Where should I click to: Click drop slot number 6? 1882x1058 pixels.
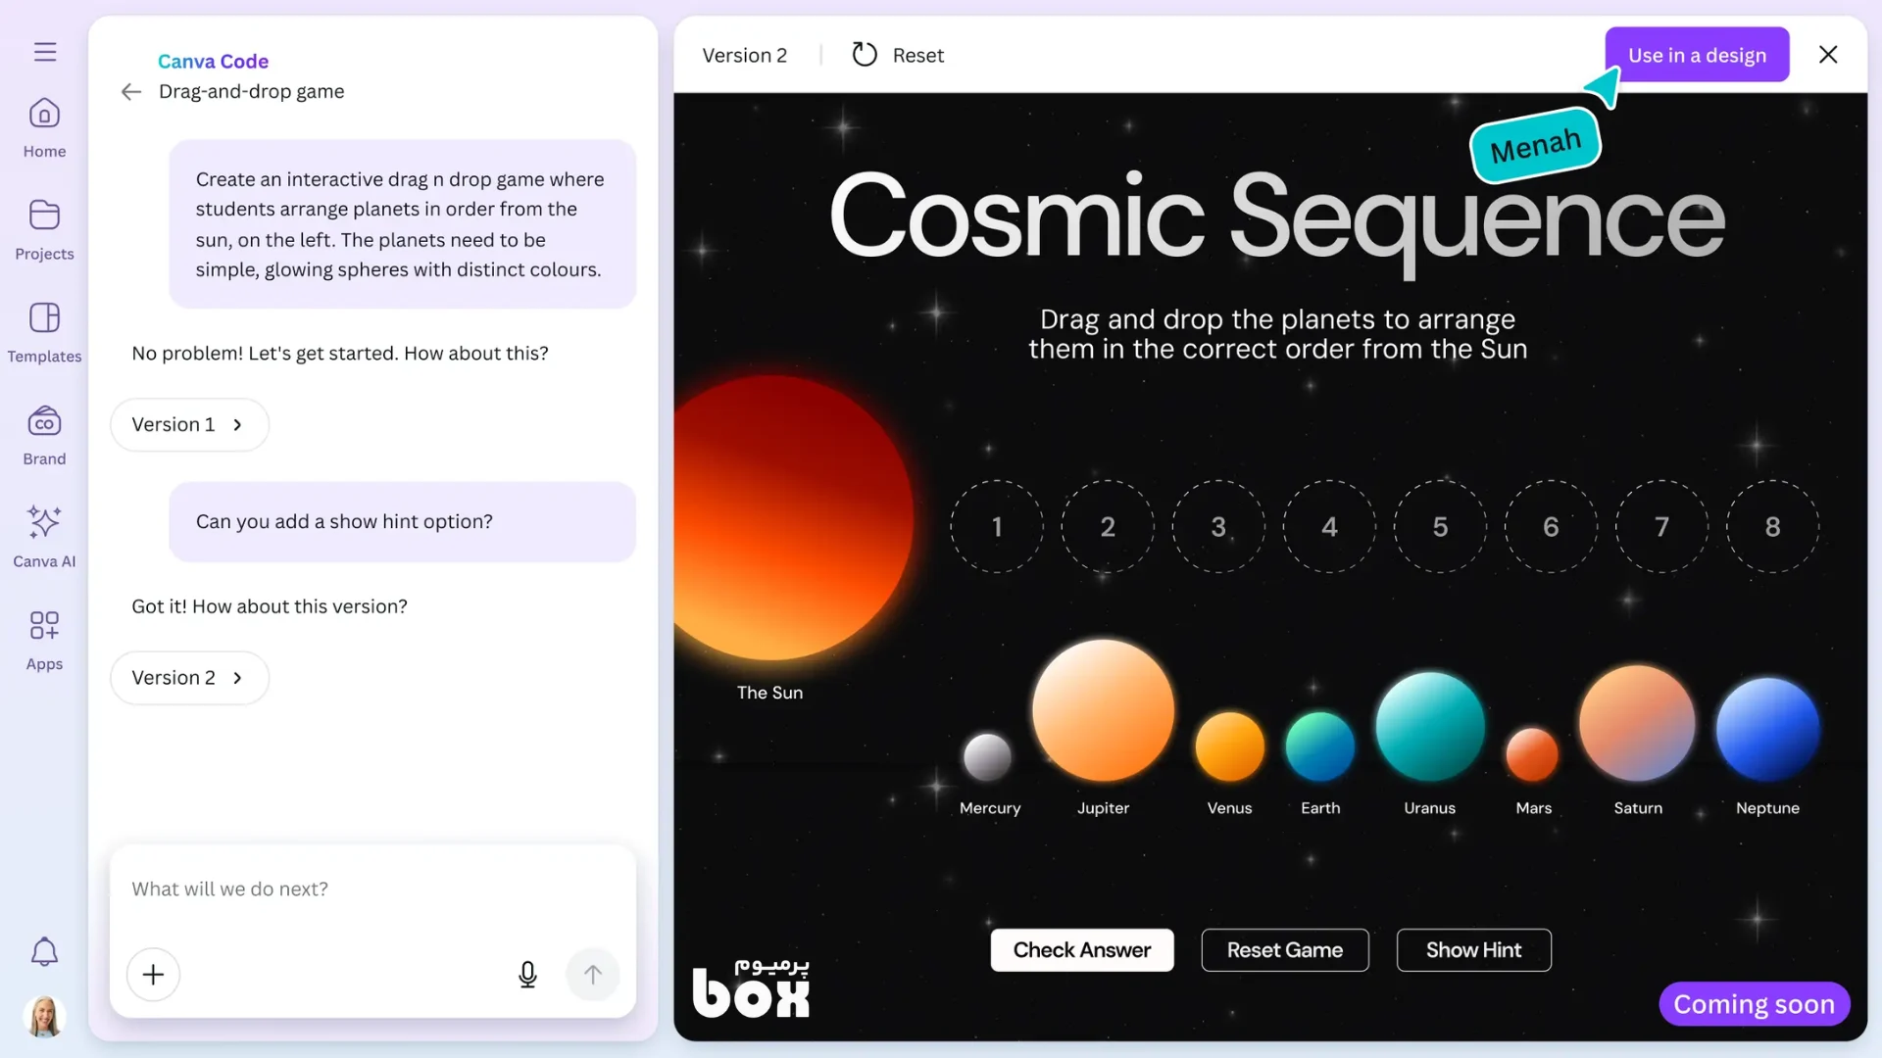coord(1551,527)
